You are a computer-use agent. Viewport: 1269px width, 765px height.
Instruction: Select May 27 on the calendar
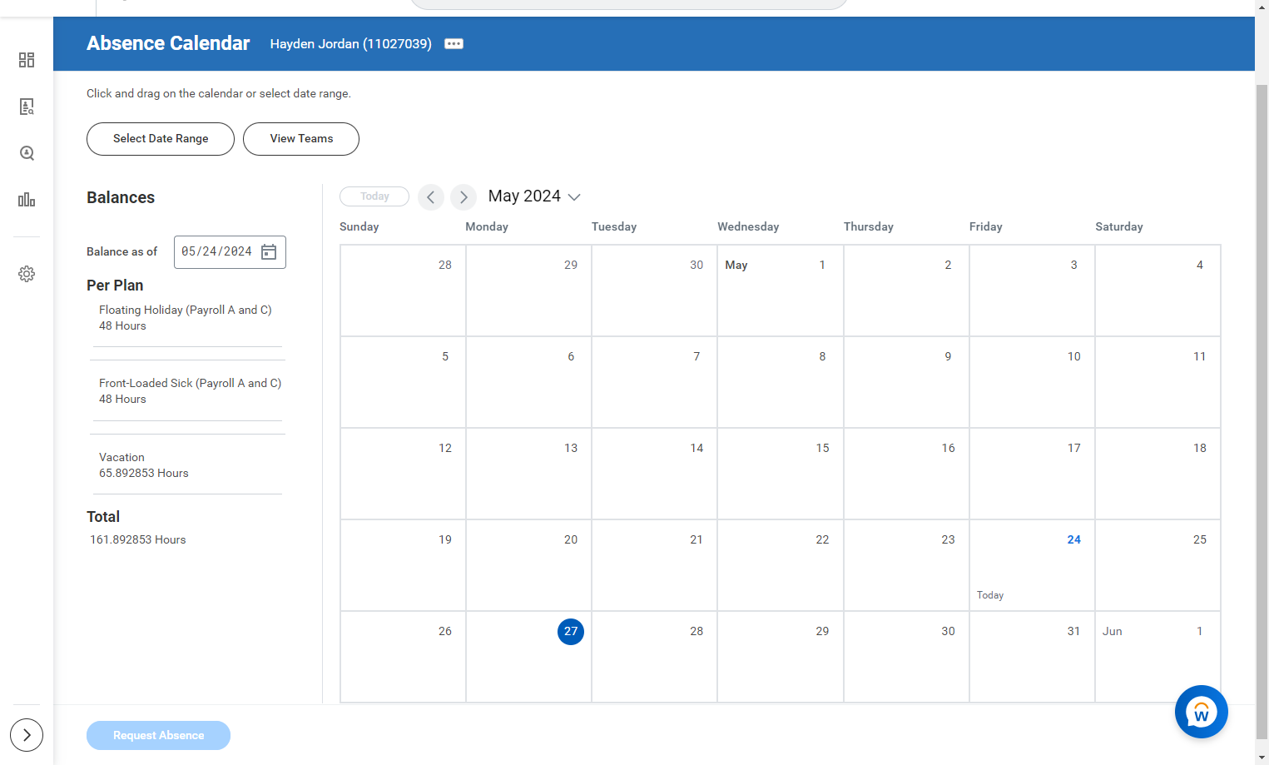pyautogui.click(x=528, y=657)
